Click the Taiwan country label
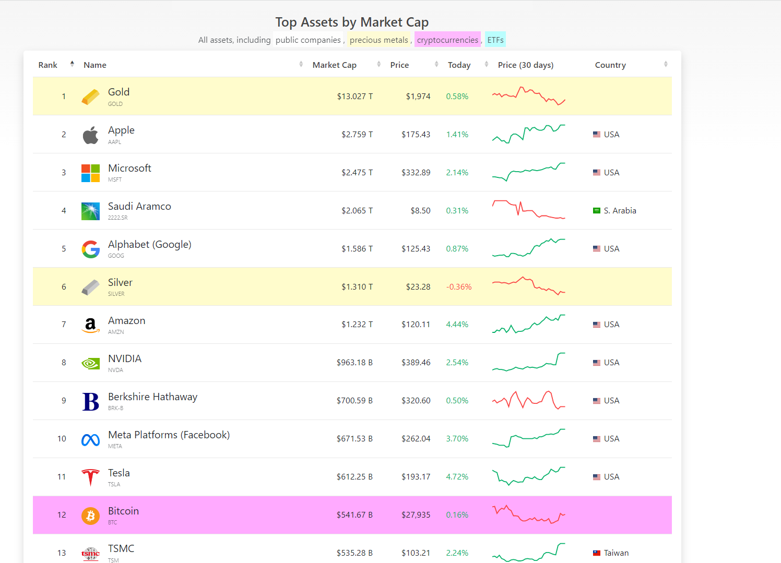The width and height of the screenshot is (781, 563). click(616, 553)
